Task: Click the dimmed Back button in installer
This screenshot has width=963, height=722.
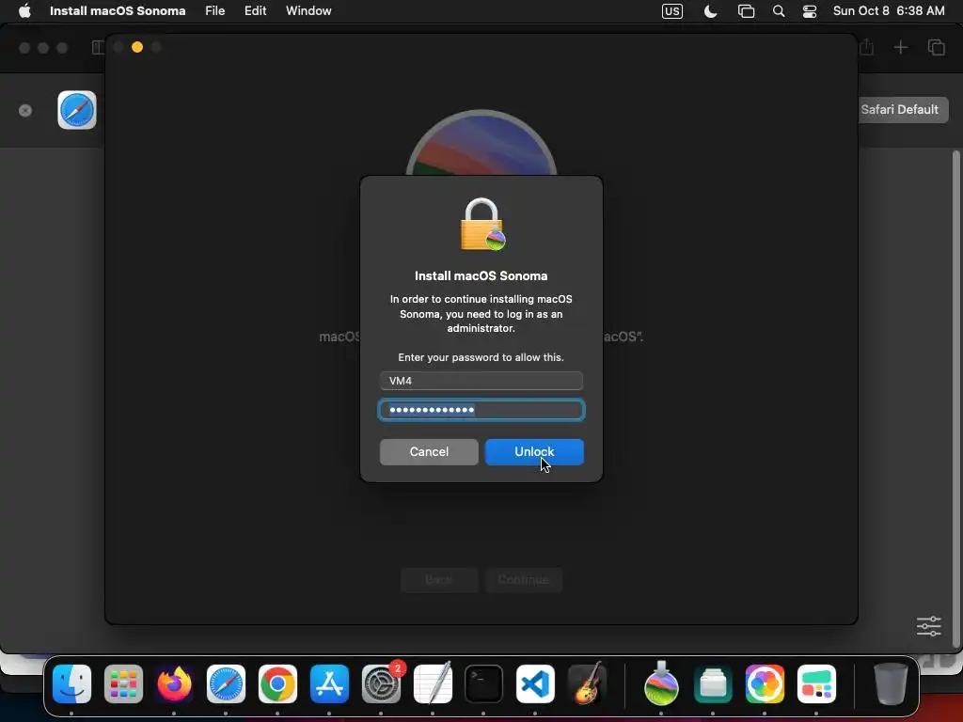Action: pos(439,579)
